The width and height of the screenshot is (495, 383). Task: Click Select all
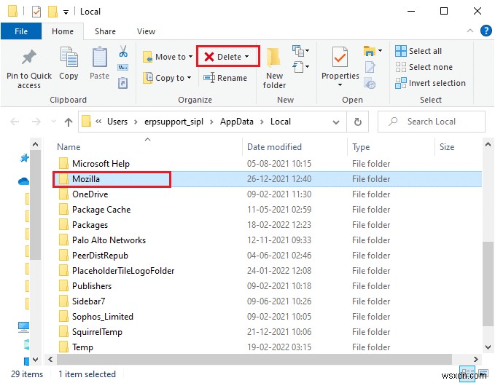point(418,51)
